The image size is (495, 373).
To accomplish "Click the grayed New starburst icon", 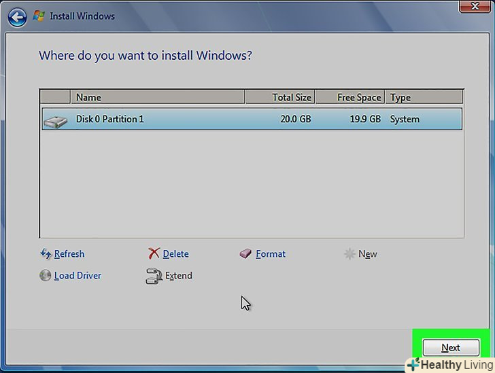I will [349, 253].
